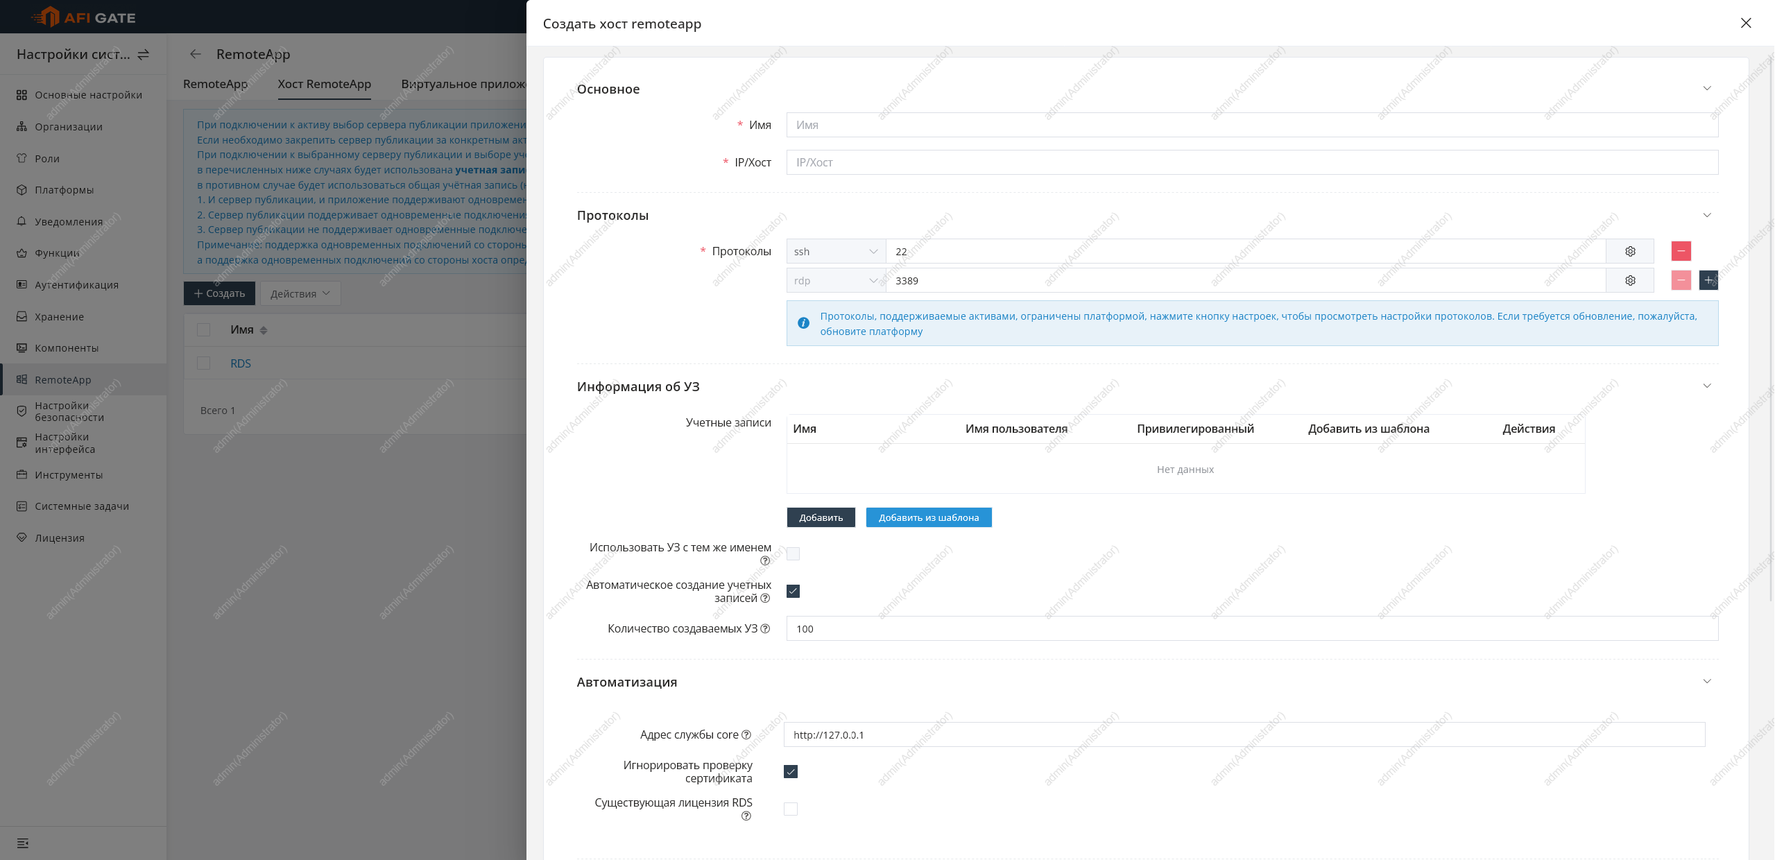Open Аутентификация in sidebar
This screenshot has width=1775, height=860.
pyautogui.click(x=83, y=285)
